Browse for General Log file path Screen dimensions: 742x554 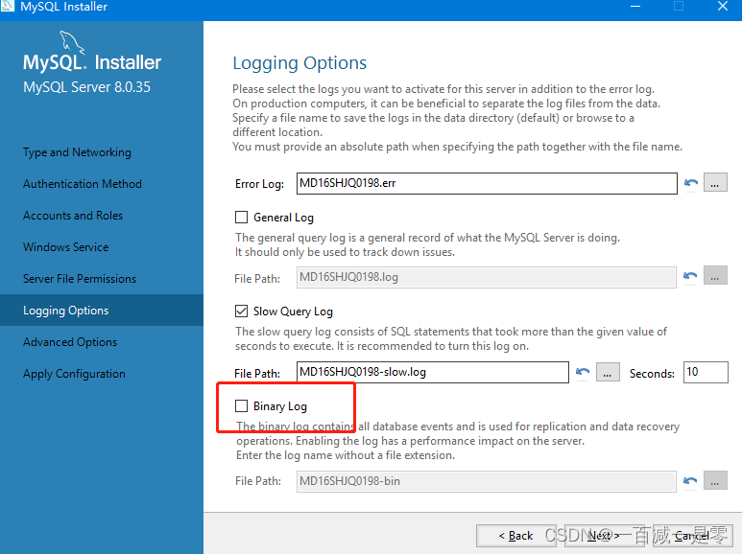[x=715, y=276]
